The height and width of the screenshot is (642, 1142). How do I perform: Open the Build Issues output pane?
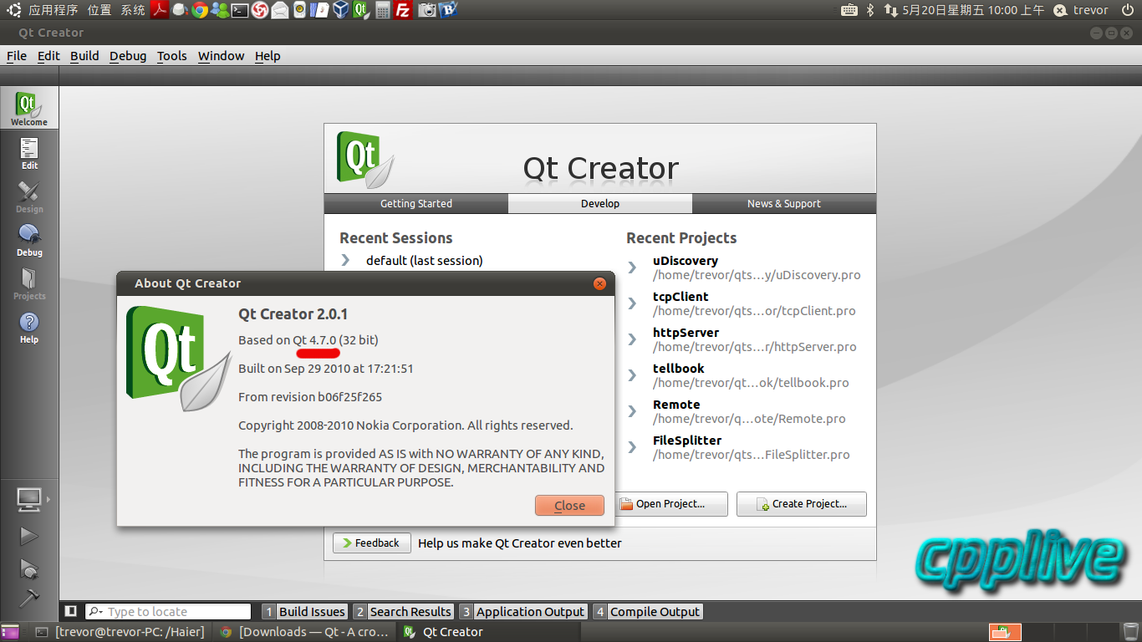305,612
